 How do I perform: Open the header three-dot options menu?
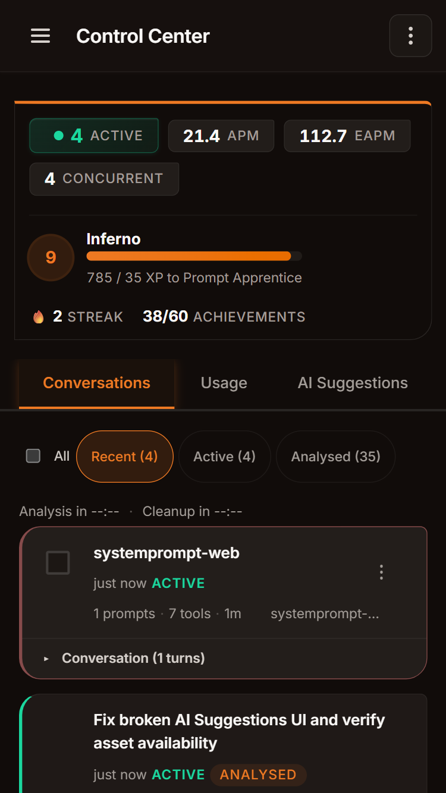pyautogui.click(x=410, y=36)
